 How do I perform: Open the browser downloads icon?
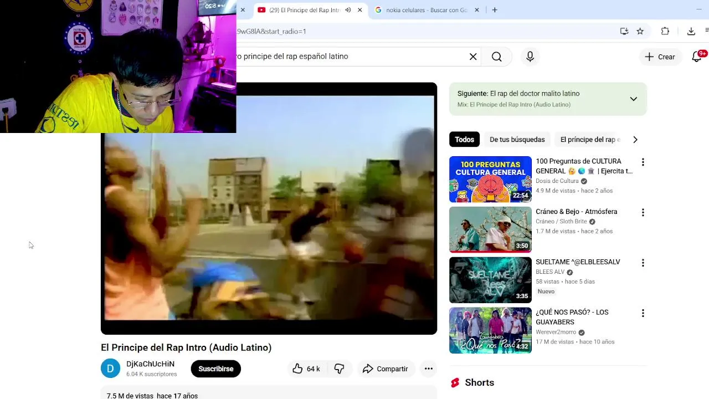(x=691, y=32)
